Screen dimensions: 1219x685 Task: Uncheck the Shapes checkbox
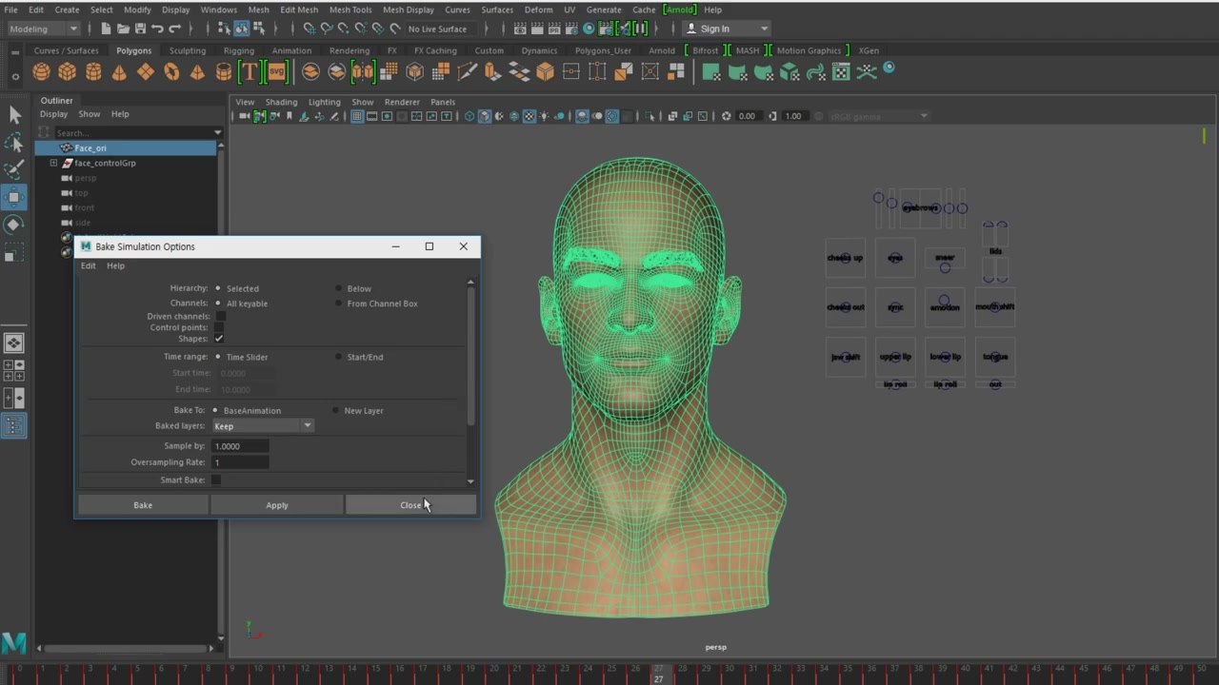tap(219, 339)
